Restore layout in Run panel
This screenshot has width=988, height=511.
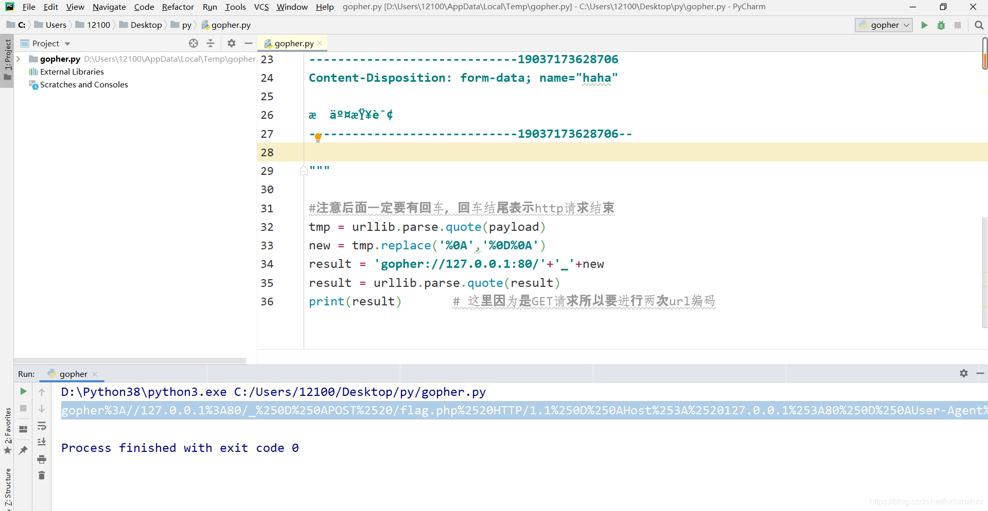pos(23,429)
